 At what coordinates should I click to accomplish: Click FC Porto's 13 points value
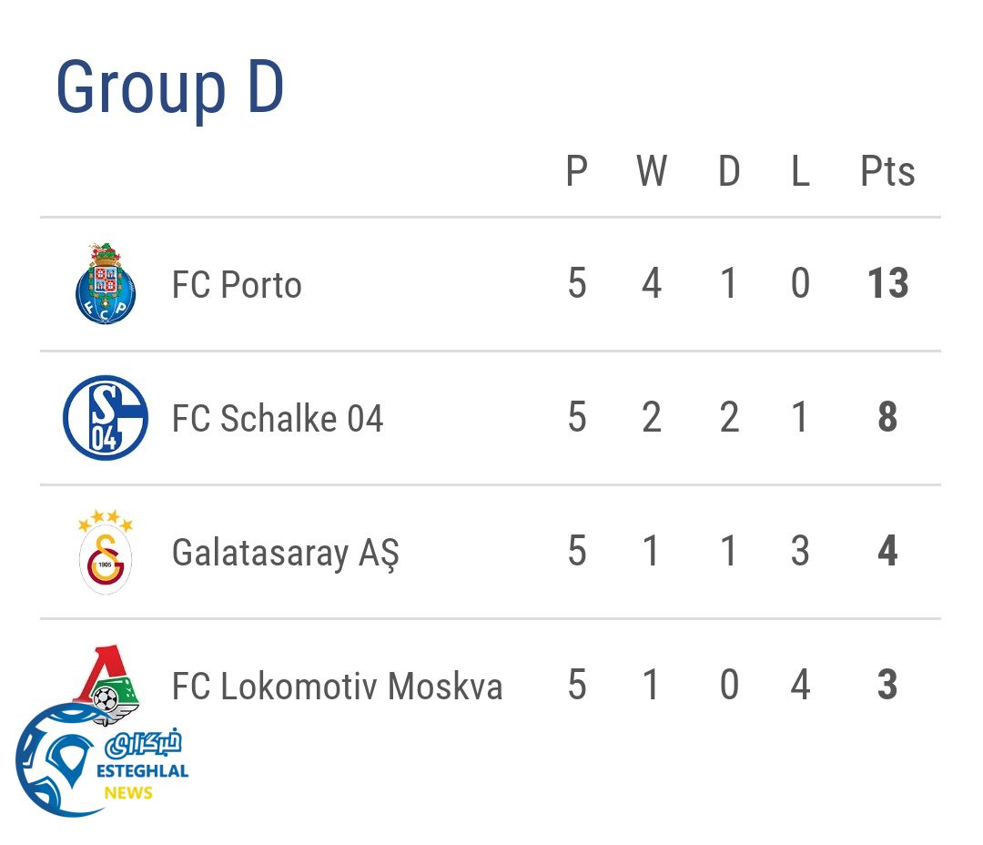point(887,284)
